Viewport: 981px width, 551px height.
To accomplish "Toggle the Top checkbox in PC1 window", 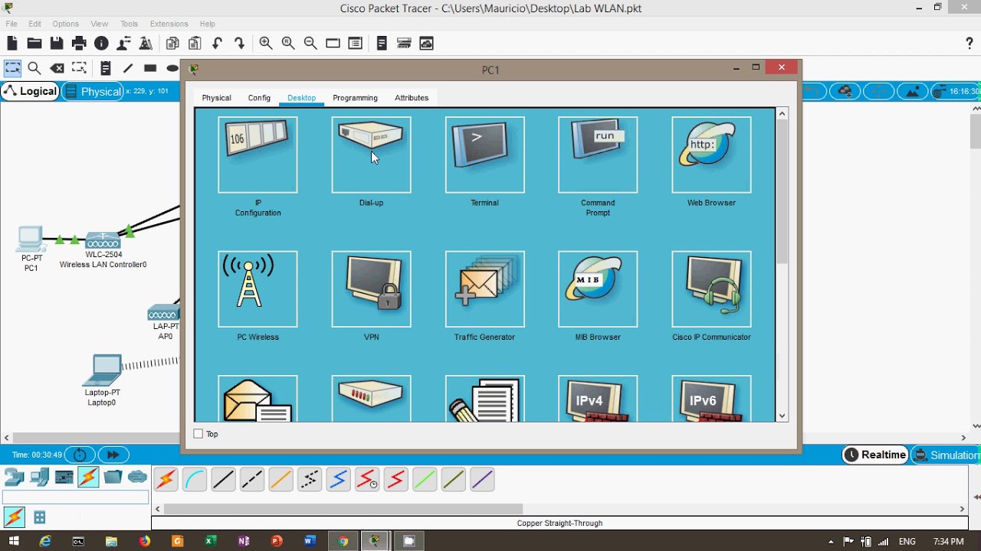I will (x=198, y=434).
